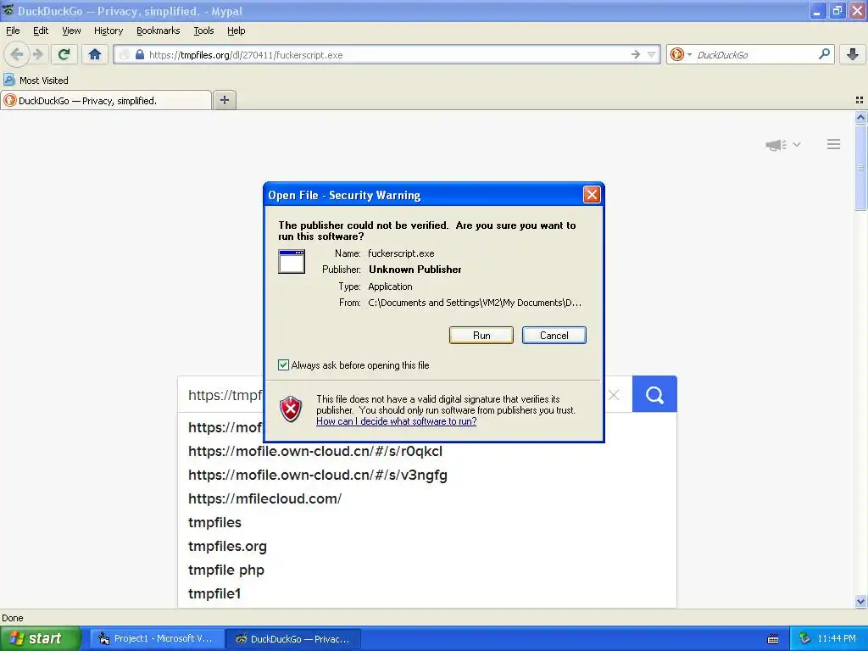Click the URL in the address bar
868x651 pixels.
point(246,55)
